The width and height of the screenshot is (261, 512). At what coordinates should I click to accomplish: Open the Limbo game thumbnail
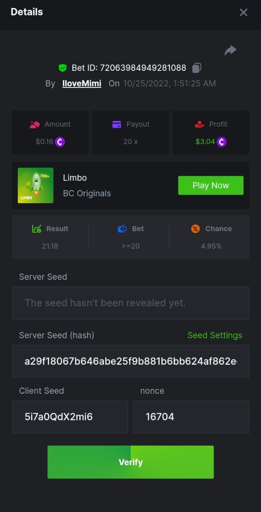(35, 185)
